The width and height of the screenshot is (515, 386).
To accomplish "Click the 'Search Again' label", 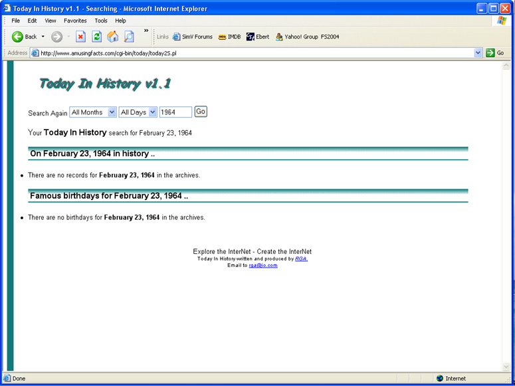I will click(x=48, y=113).
